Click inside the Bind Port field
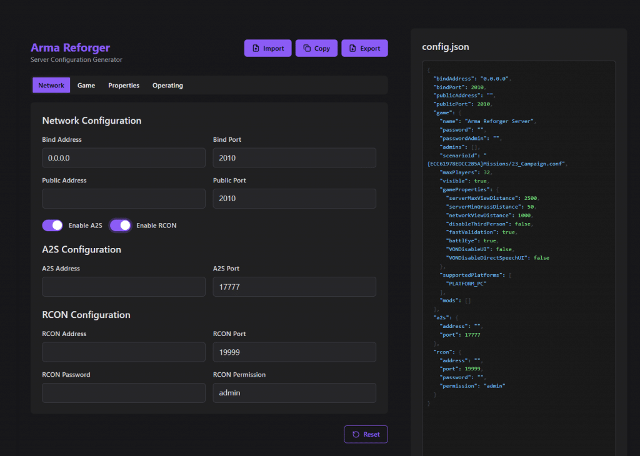640x456 pixels. [294, 158]
